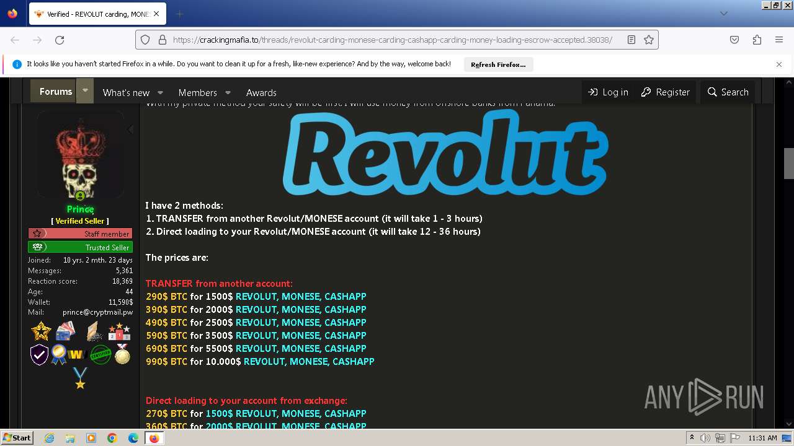Viewport: 794px width, 446px height.
Task: Click the Revolut logo image
Action: pyautogui.click(x=445, y=153)
